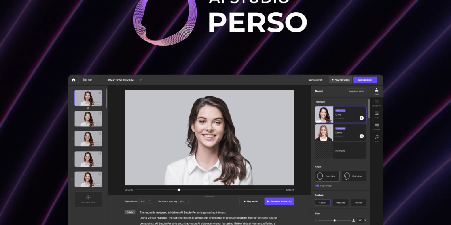Select slide 2 thumbnail
The height and width of the screenshot is (225, 451).
pyautogui.click(x=88, y=119)
